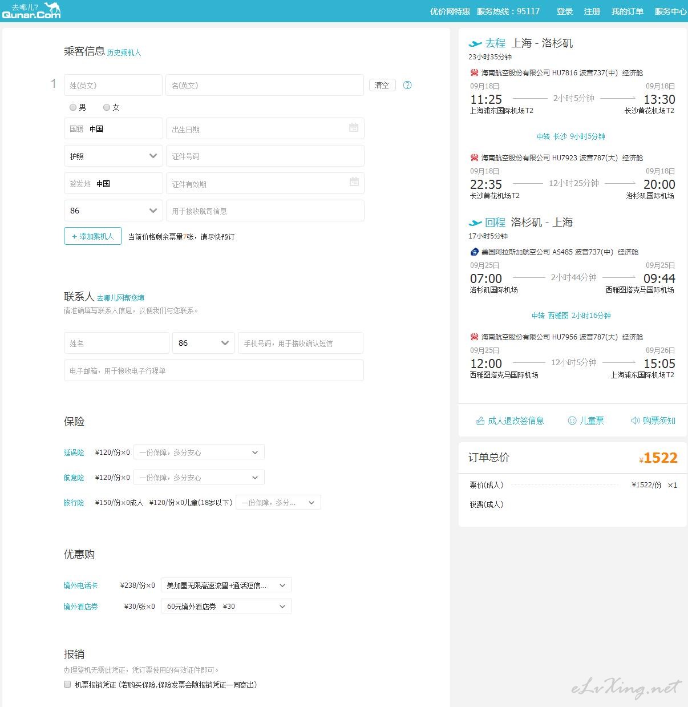
Task: Open the document expiry calendar icon
Action: (354, 182)
